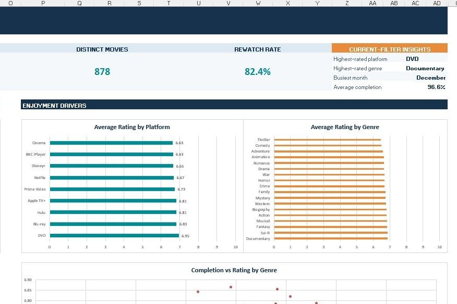The image size is (457, 304).
Task: Click the "CURRENT-FILTER INSIGHTS" orange header
Action: (390, 48)
